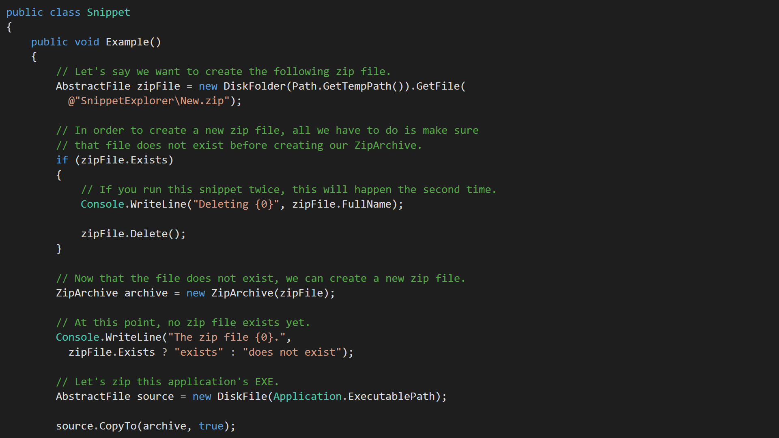779x438 pixels.
Task: Click the true keyword
Action: click(x=211, y=426)
